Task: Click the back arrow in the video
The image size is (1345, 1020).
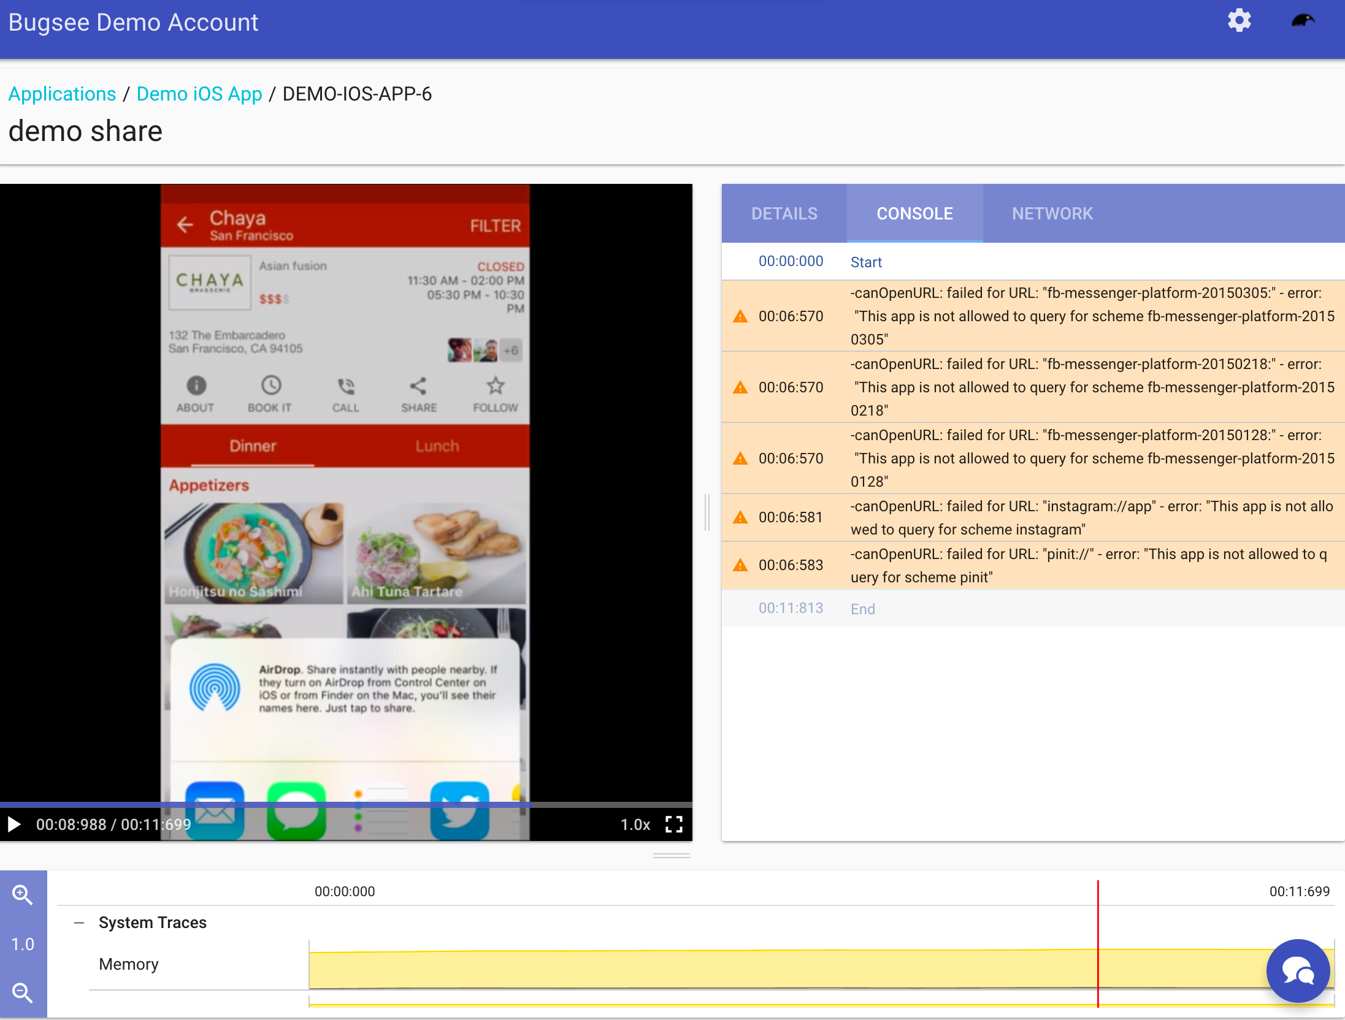Action: click(x=185, y=225)
